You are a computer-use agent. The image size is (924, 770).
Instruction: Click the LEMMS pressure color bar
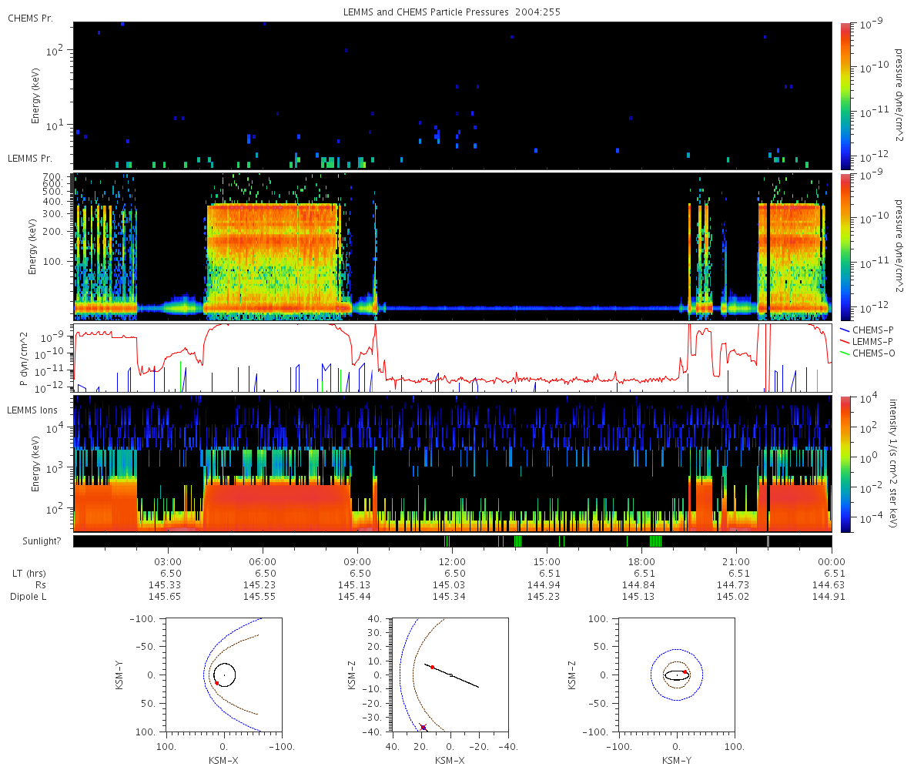(x=845, y=246)
